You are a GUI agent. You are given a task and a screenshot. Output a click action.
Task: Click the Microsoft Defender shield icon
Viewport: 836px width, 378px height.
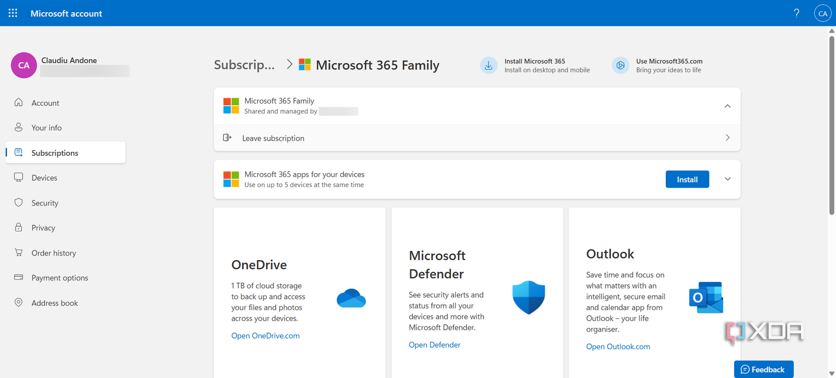[528, 298]
